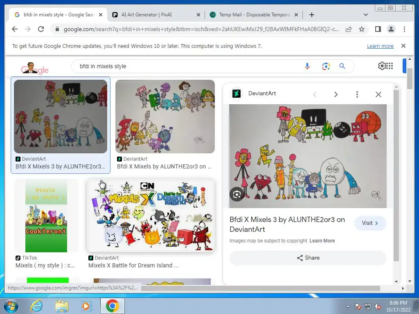Go back with browser back arrow
419x314 pixels.
click(x=15, y=29)
